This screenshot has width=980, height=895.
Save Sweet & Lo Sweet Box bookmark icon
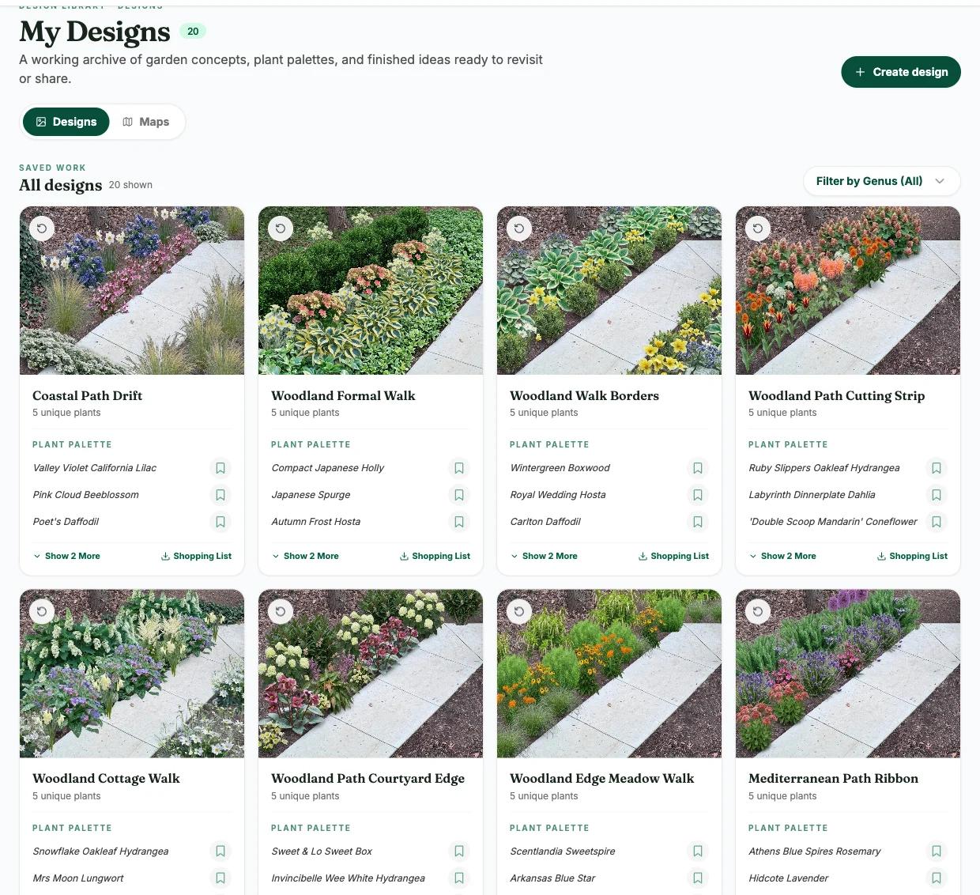point(459,852)
